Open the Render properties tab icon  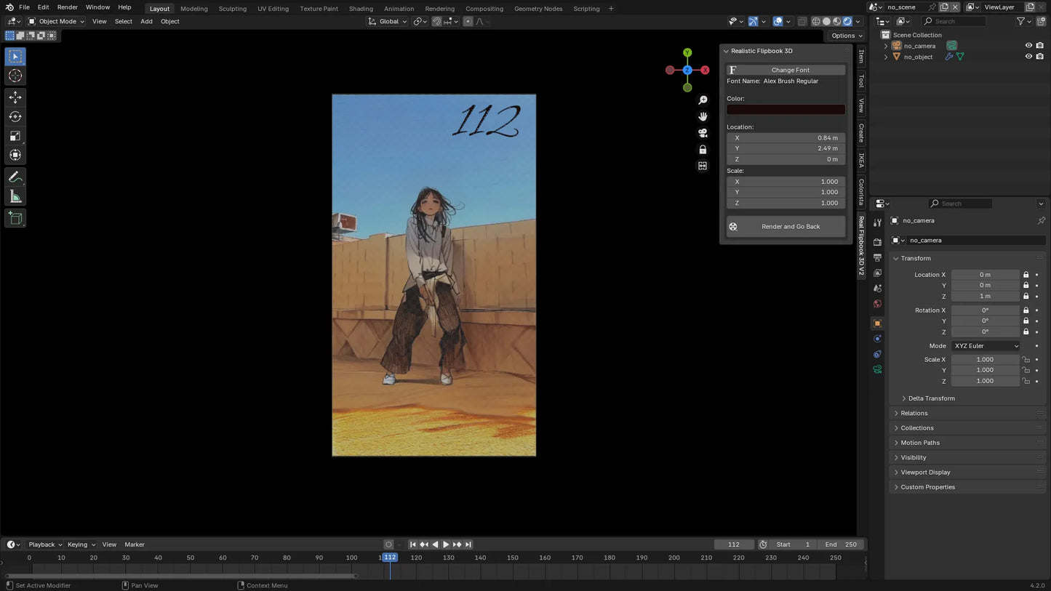click(x=877, y=242)
